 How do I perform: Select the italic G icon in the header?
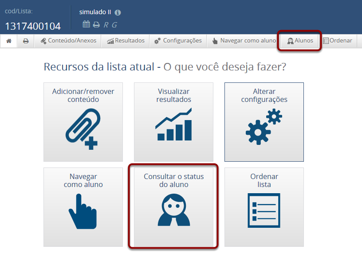pyautogui.click(x=114, y=23)
